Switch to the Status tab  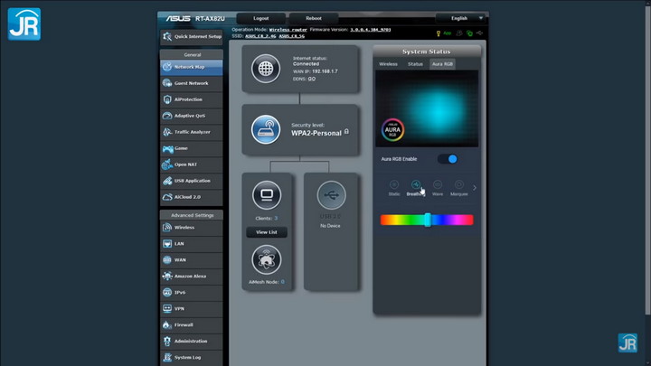pos(415,64)
